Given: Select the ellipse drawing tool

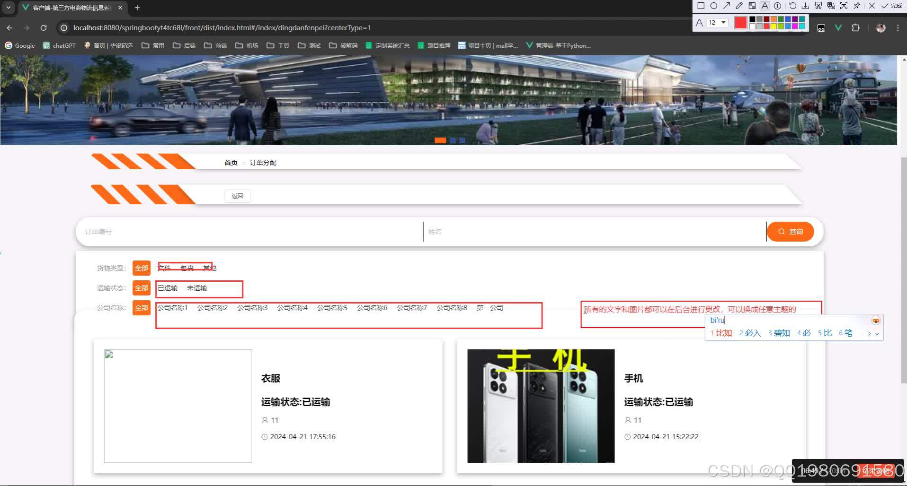Looking at the screenshot, I should tap(714, 6).
